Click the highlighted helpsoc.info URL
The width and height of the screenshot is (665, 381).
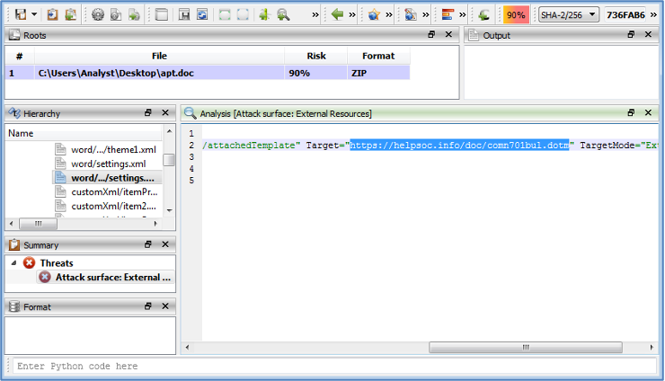(459, 145)
